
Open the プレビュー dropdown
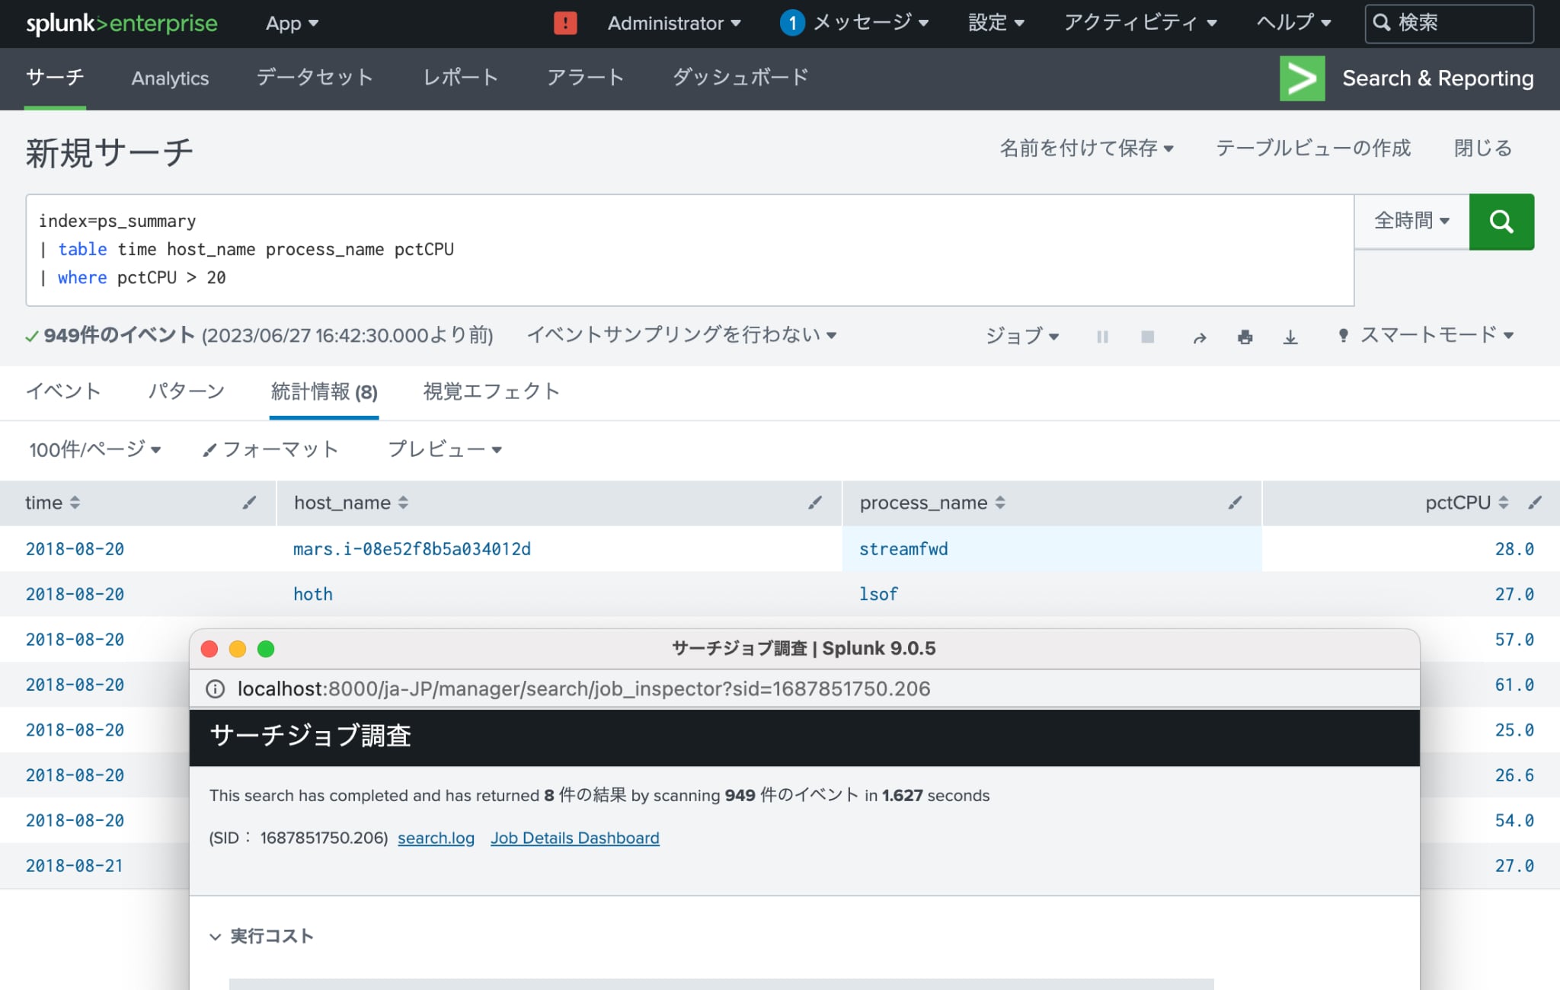point(445,449)
